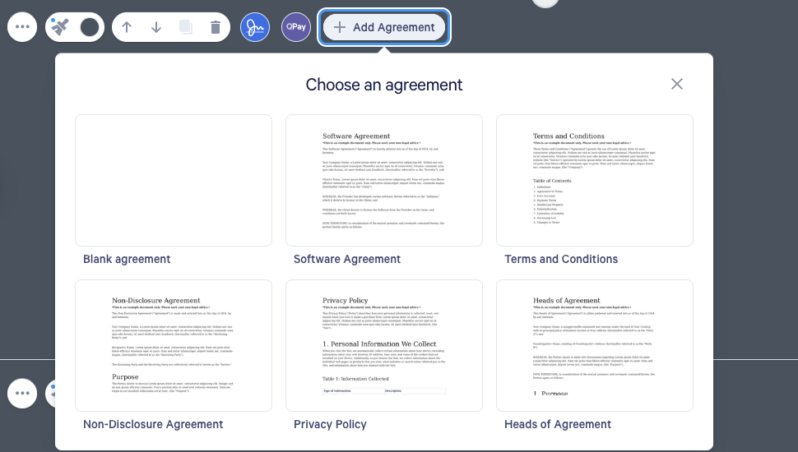
Task: Close the Choose an agreement dialog
Action: pos(676,84)
